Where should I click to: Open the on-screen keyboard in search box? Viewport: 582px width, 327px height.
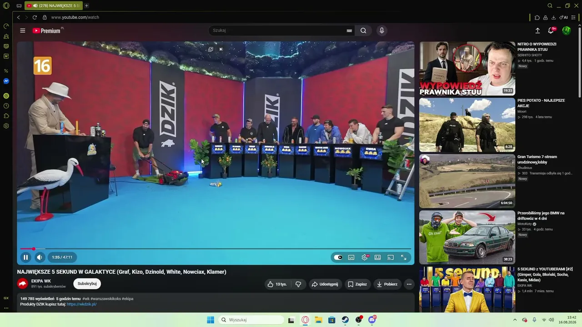[x=349, y=30]
